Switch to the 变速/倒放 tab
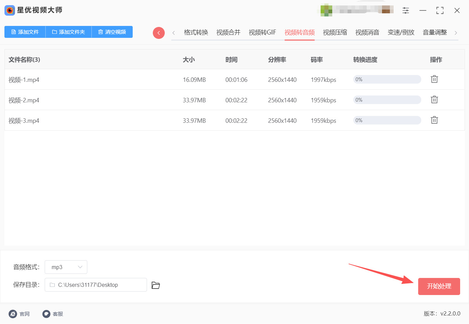The width and height of the screenshot is (469, 324). click(401, 32)
